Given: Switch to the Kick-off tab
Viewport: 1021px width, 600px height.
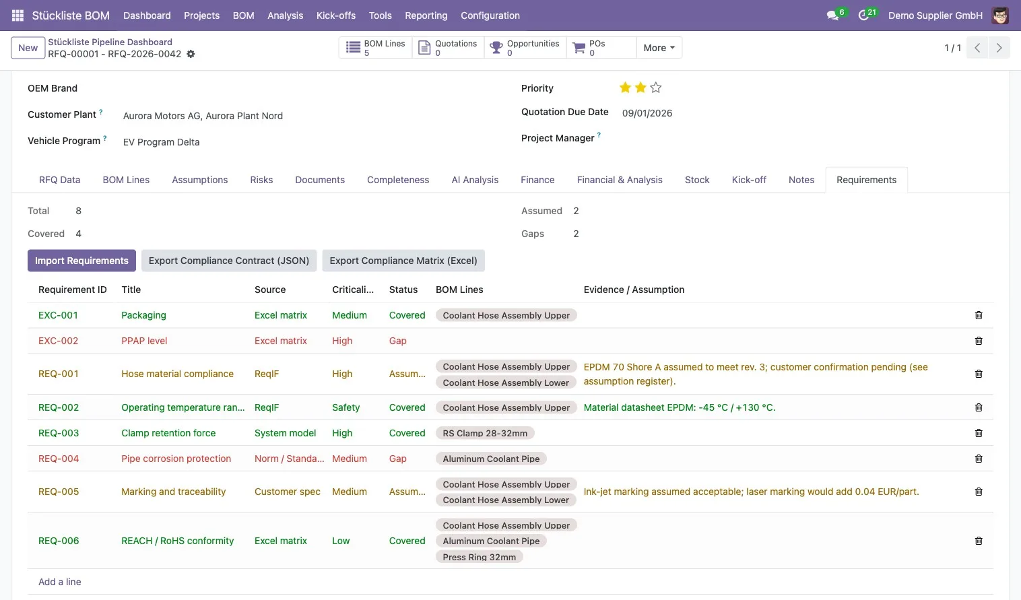Looking at the screenshot, I should tap(749, 180).
